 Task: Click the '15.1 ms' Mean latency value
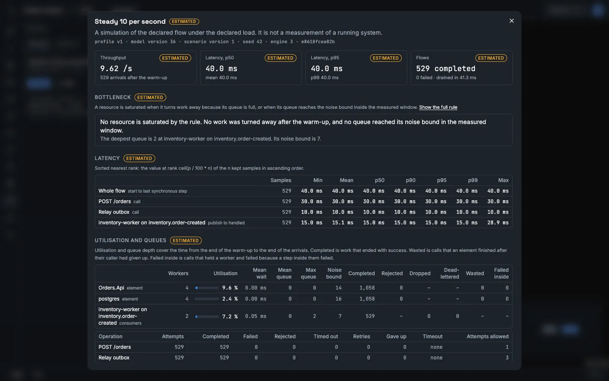point(343,223)
